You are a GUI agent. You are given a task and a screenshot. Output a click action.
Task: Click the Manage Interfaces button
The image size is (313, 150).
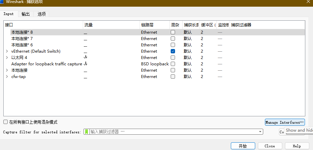285,122
